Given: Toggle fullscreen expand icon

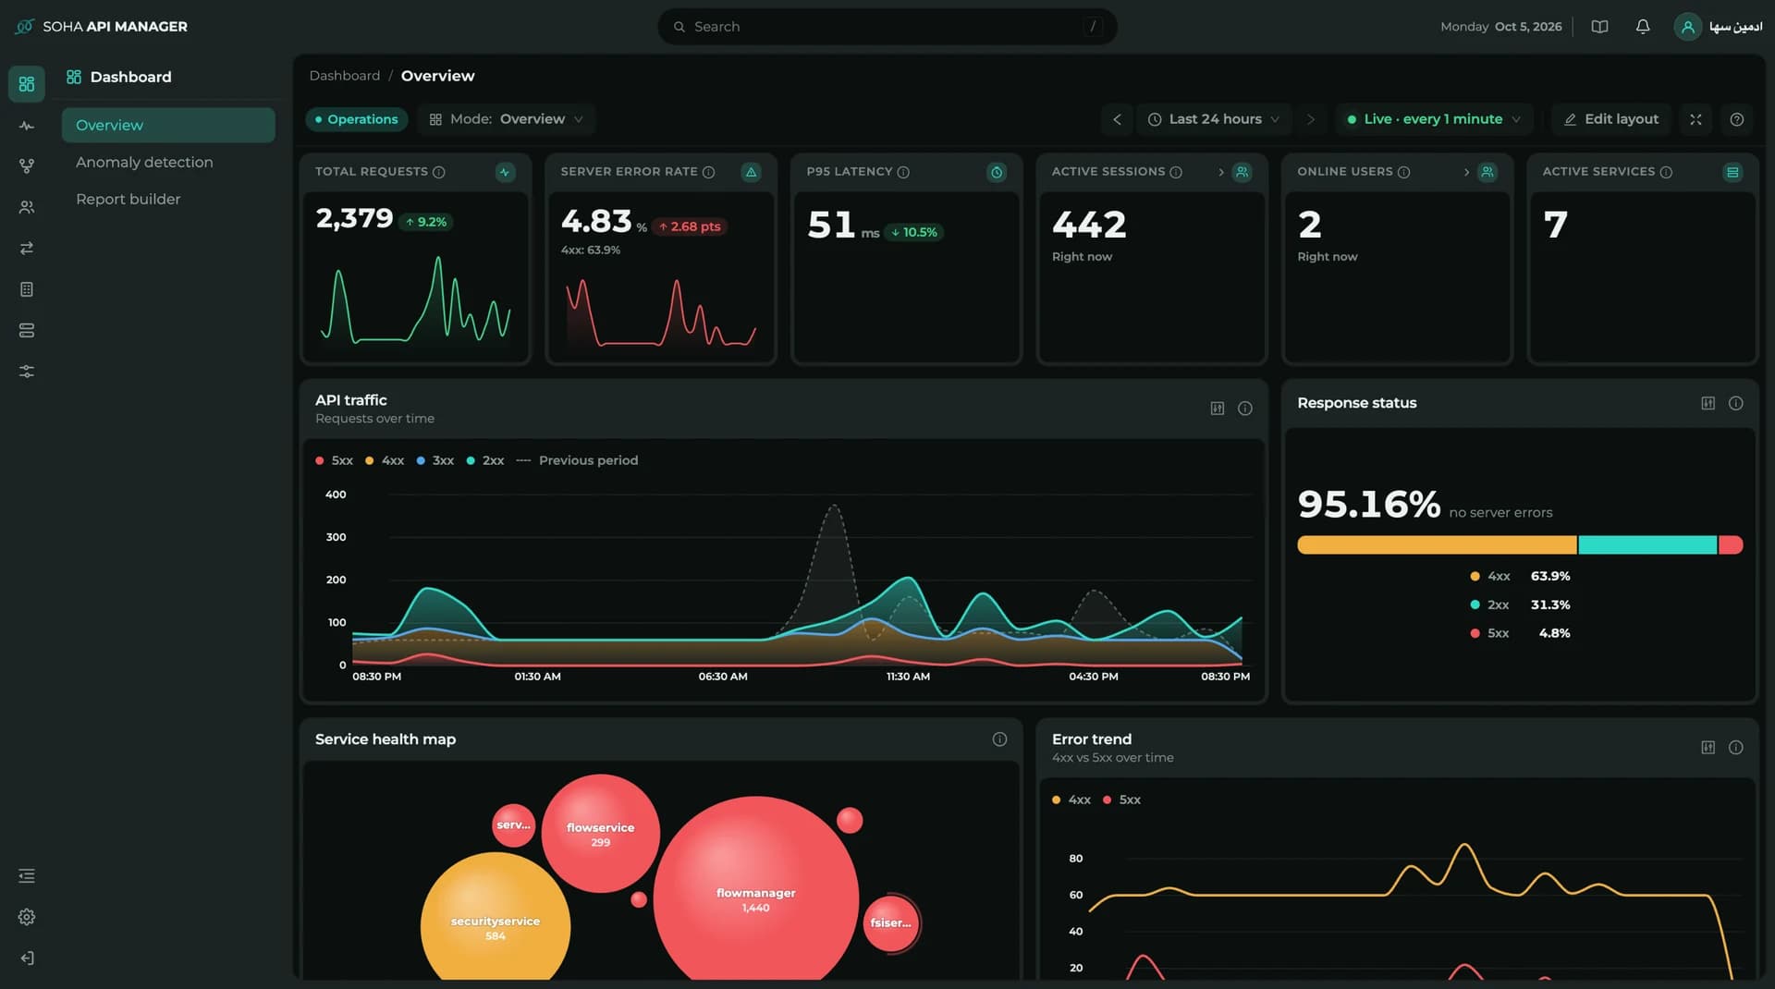Looking at the screenshot, I should click(1695, 119).
